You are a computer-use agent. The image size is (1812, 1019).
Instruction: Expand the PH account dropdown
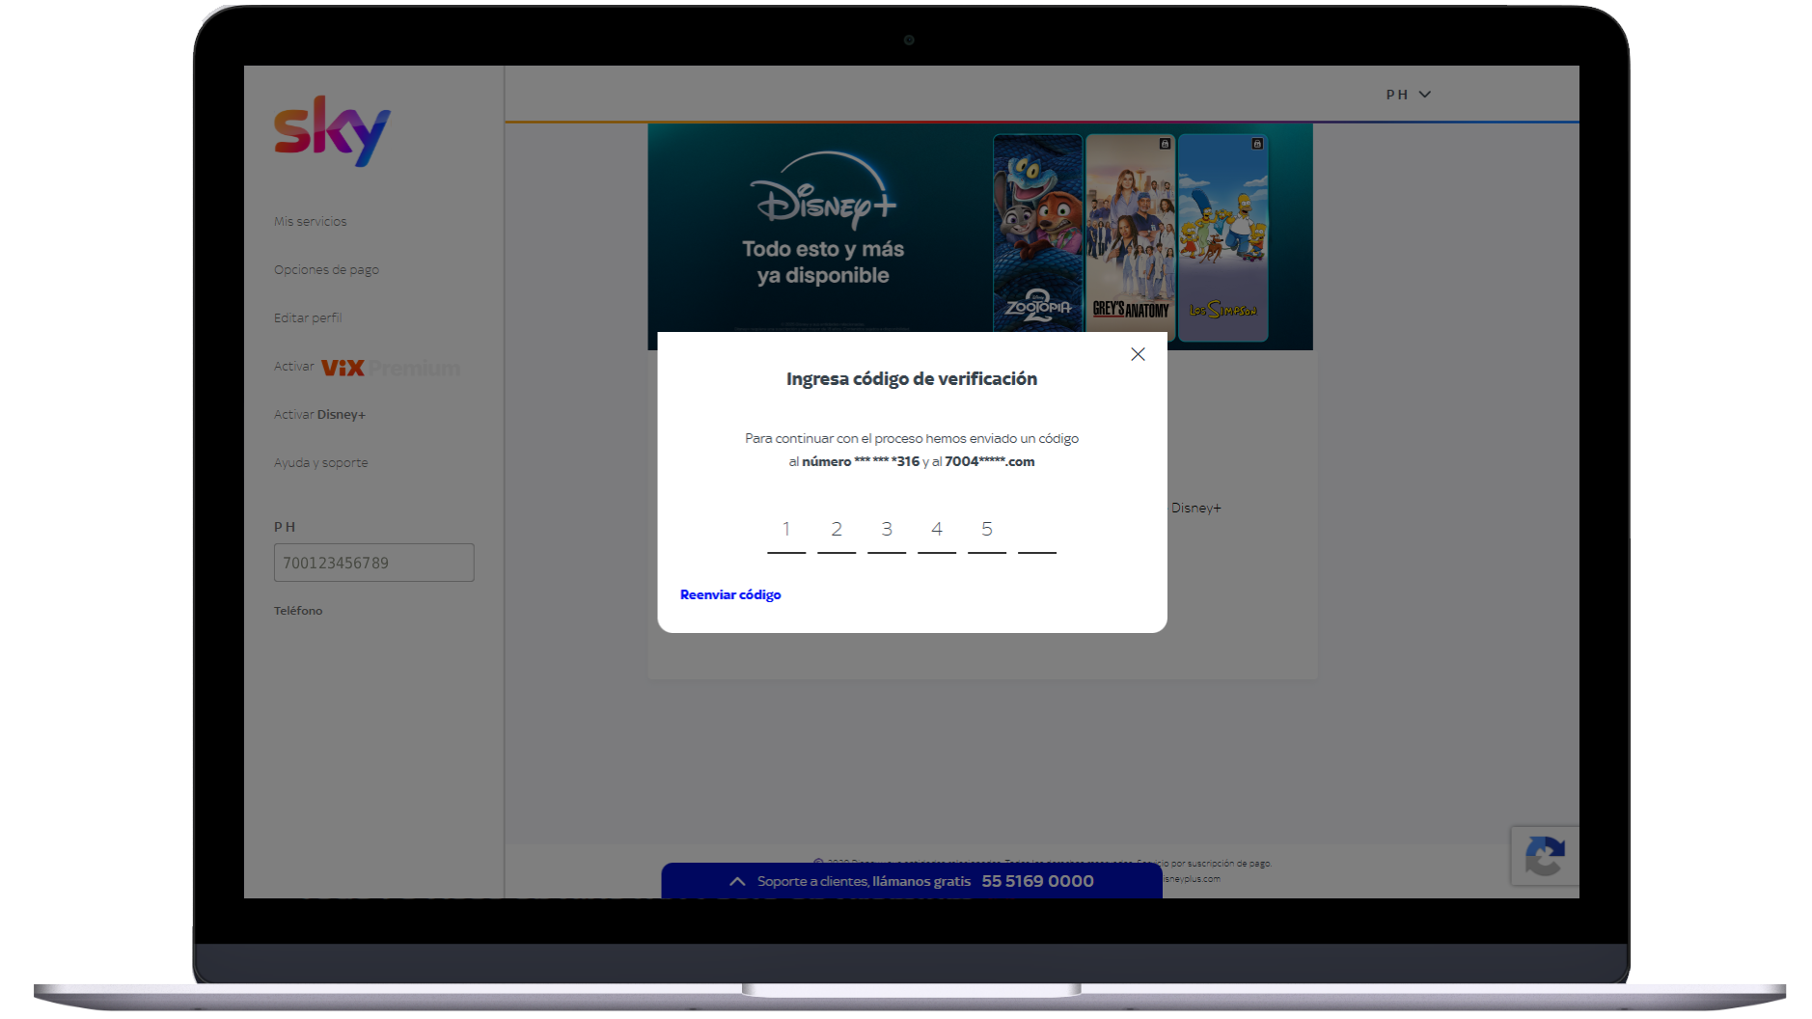click(x=1409, y=95)
